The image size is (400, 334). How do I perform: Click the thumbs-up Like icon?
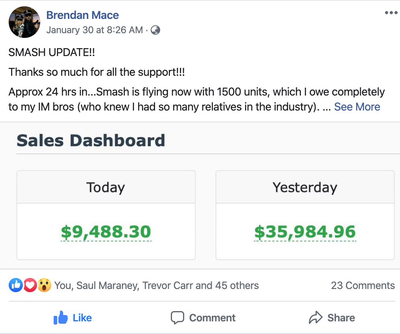[x=60, y=318]
